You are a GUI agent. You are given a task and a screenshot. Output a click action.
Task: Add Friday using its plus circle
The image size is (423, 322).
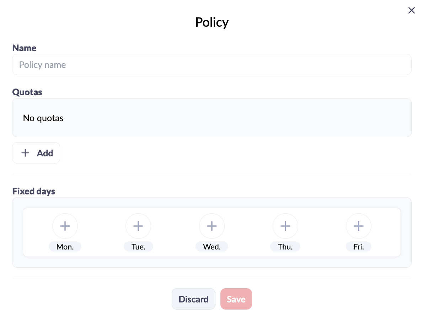[x=359, y=226]
